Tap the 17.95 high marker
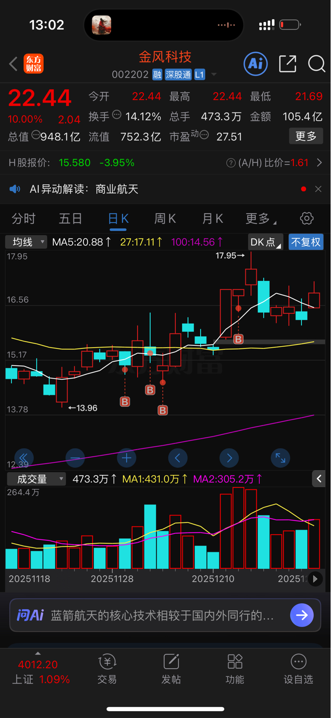331x718 pixels. click(x=230, y=256)
